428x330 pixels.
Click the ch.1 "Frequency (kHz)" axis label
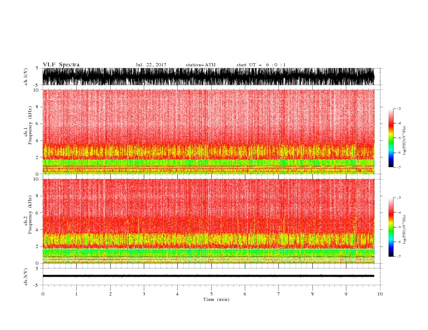[30, 126]
